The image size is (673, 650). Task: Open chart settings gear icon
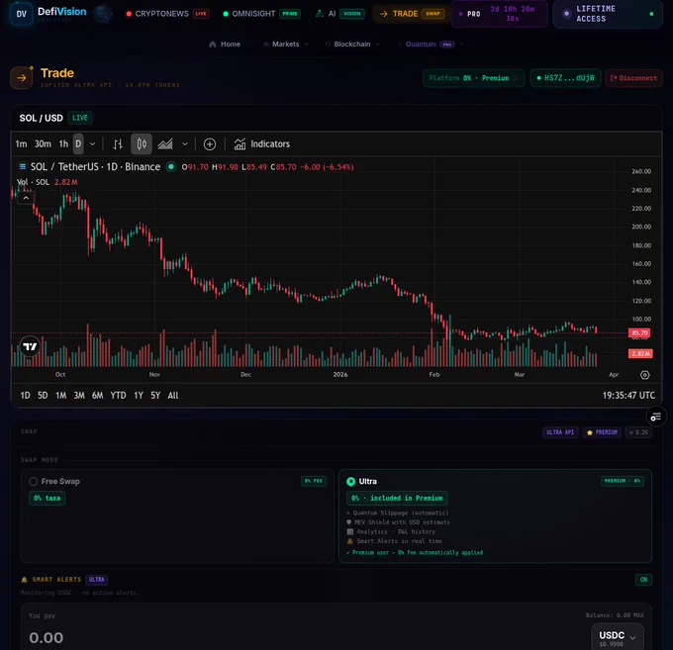[644, 375]
